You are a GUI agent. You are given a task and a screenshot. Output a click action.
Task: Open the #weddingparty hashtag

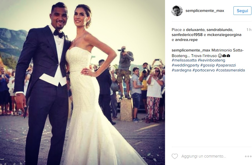[x=185, y=65]
